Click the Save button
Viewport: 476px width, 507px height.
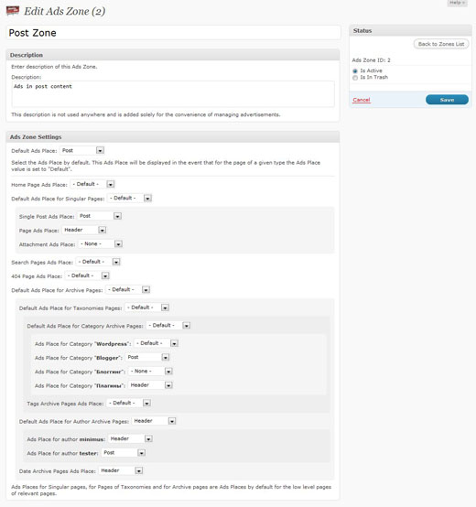click(x=447, y=100)
